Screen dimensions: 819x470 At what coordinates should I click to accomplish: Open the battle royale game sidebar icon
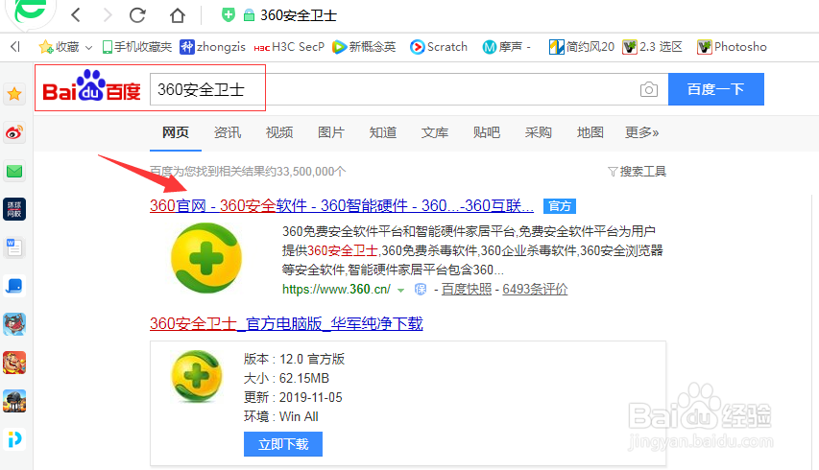pos(14,401)
